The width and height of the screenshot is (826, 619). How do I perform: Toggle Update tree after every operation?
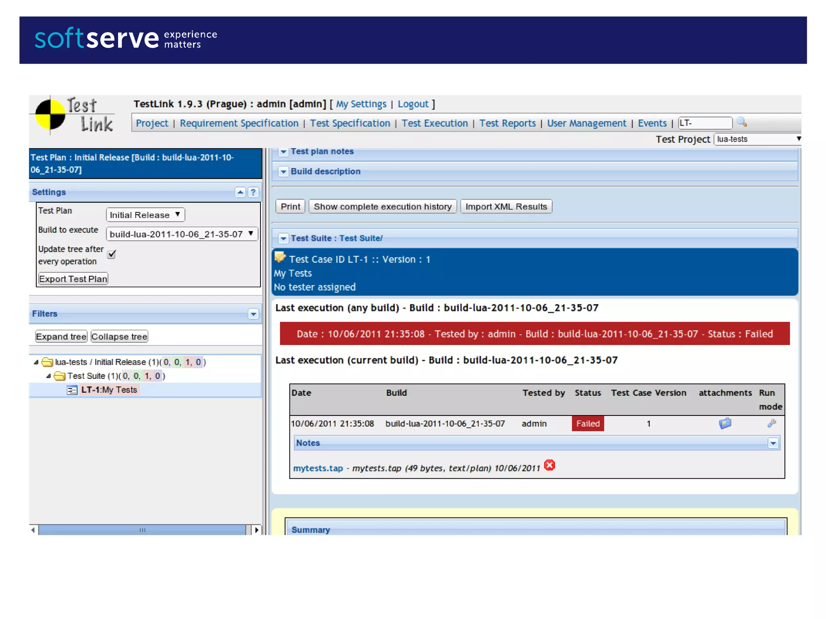112,254
